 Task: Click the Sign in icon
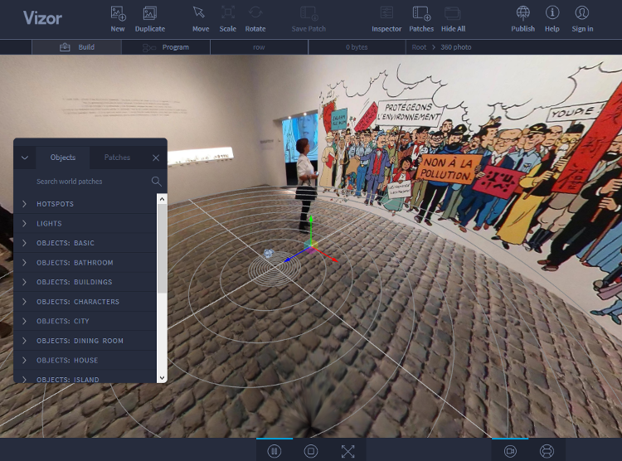pyautogui.click(x=582, y=13)
